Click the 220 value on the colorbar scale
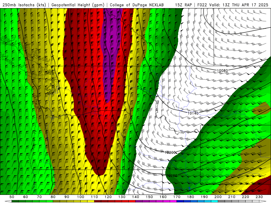Screen dimensions: 271x203 (x=245, y=197)
